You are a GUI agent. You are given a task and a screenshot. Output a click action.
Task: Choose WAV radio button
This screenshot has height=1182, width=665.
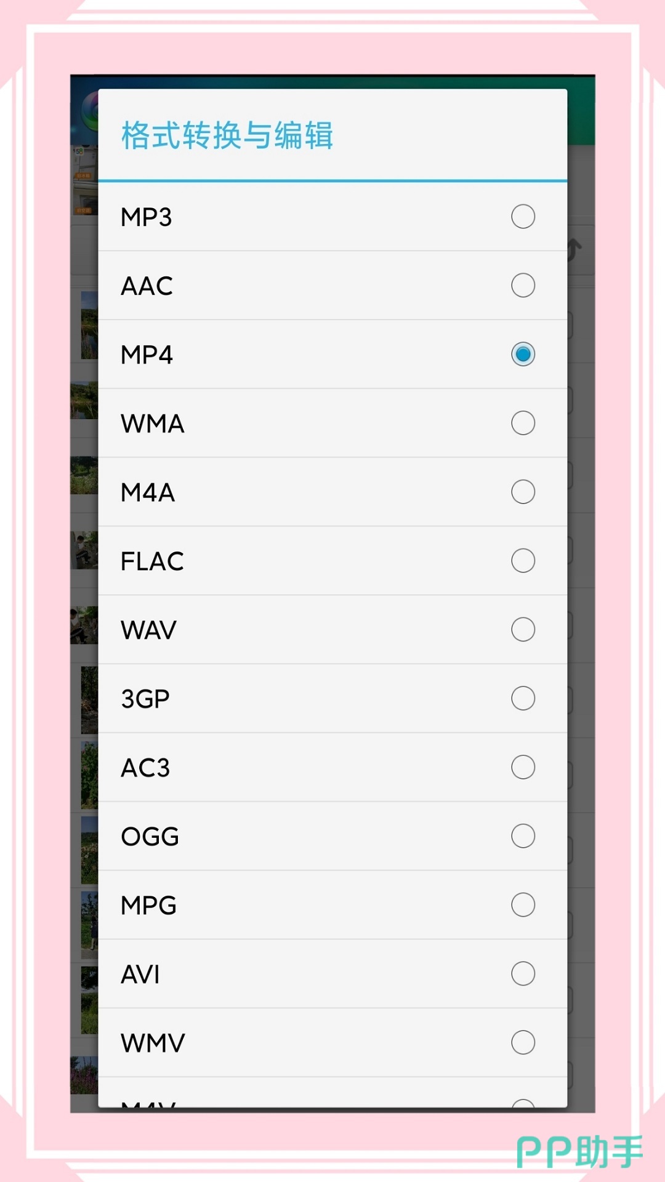tap(523, 630)
